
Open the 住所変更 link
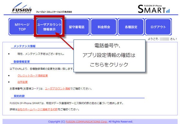[22, 82]
